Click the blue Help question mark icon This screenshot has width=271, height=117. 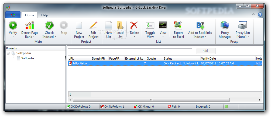(260, 14)
